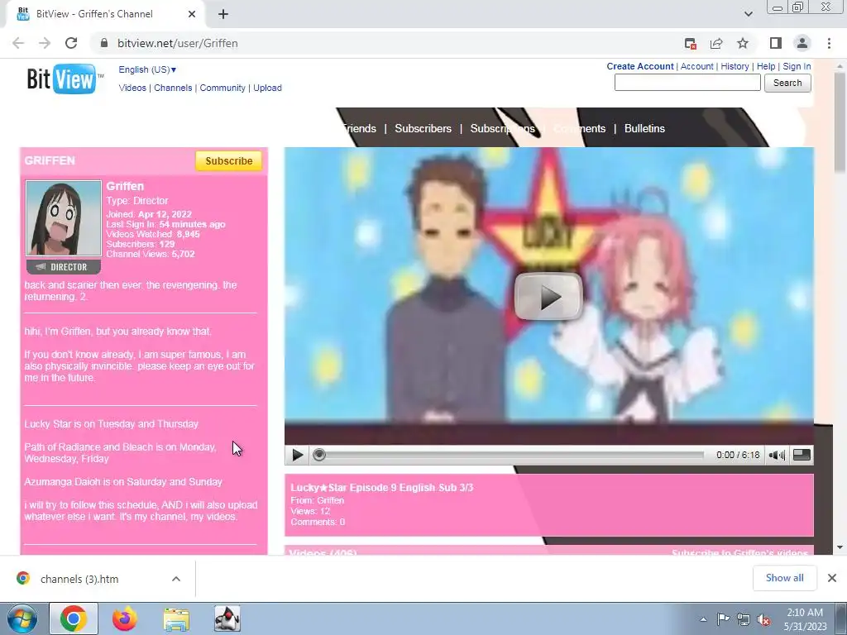Open the Community link

pyautogui.click(x=223, y=88)
